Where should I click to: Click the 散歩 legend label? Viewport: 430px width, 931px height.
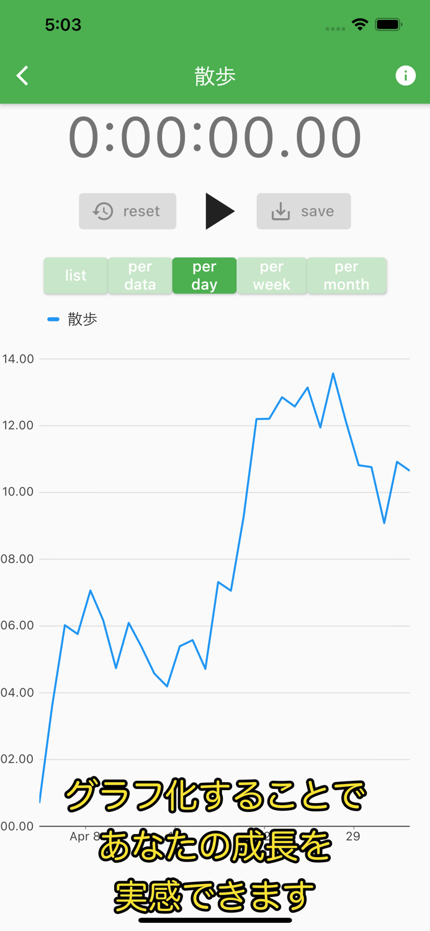coord(83,319)
